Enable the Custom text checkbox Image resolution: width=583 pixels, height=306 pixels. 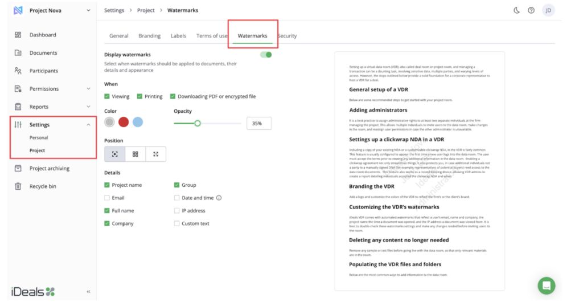click(x=176, y=223)
